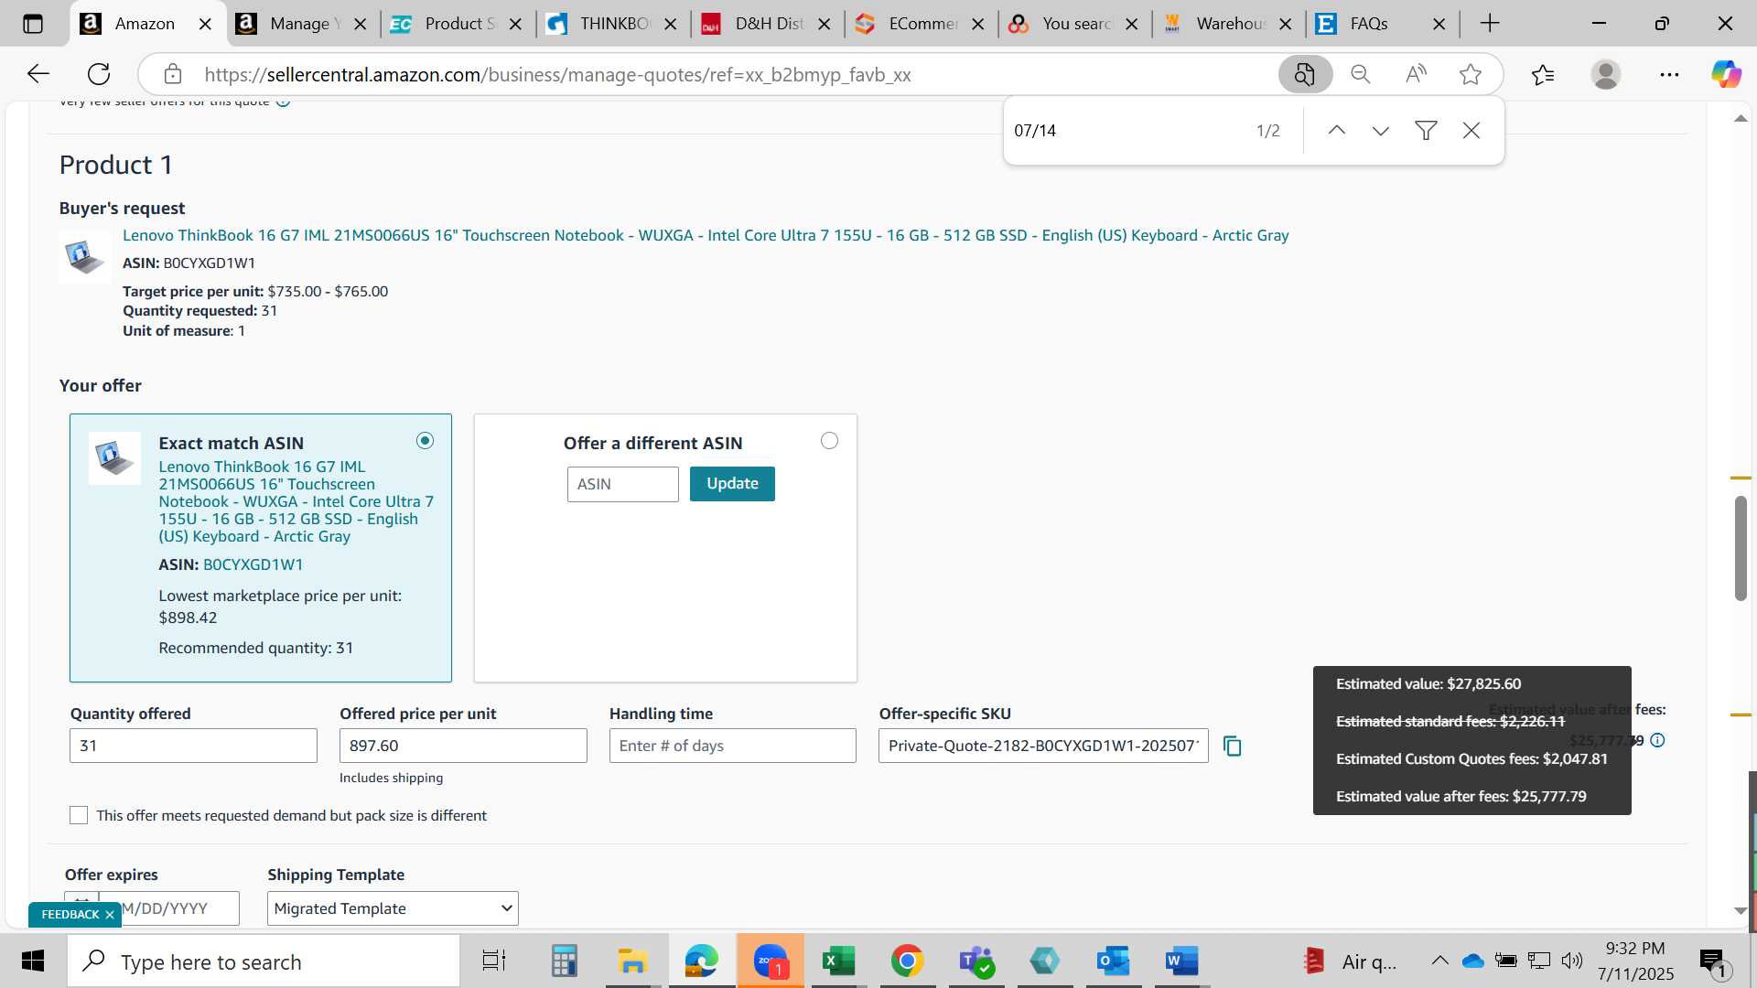This screenshot has height=988, width=1757.
Task: Open Edge settings and more menu
Action: tap(1669, 74)
